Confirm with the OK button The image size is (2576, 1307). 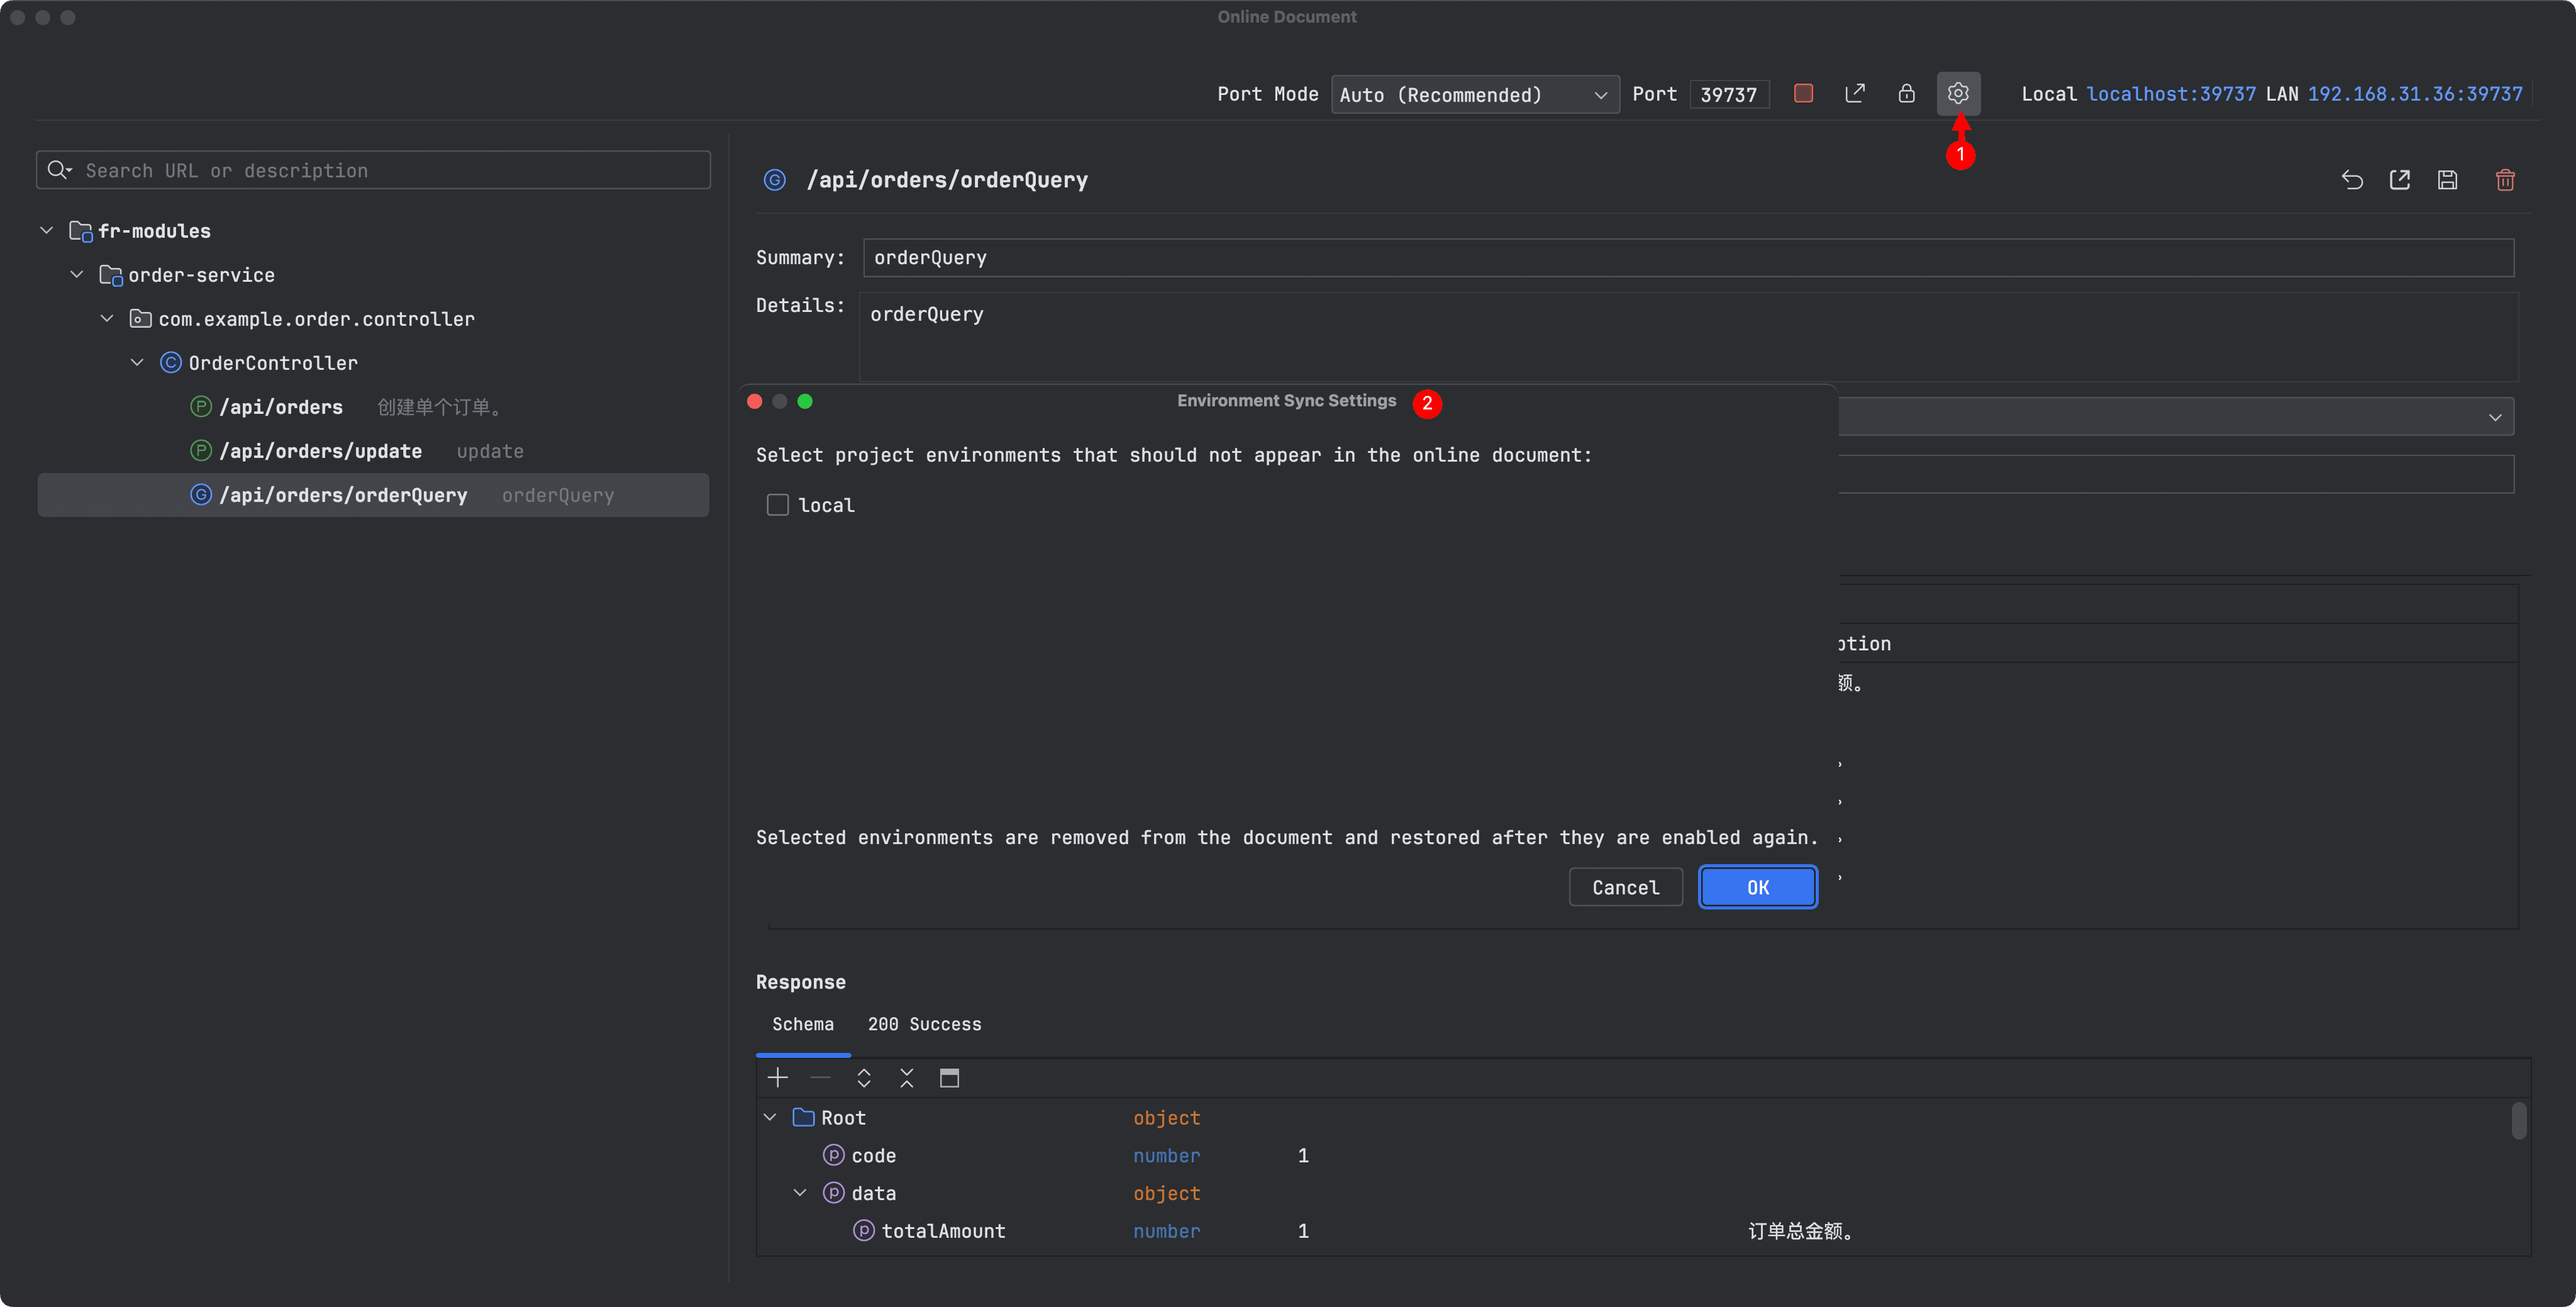tap(1757, 887)
